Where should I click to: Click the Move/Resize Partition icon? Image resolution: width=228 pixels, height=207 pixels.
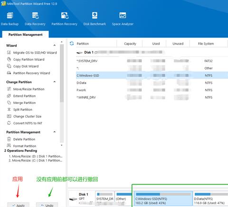point(9,89)
